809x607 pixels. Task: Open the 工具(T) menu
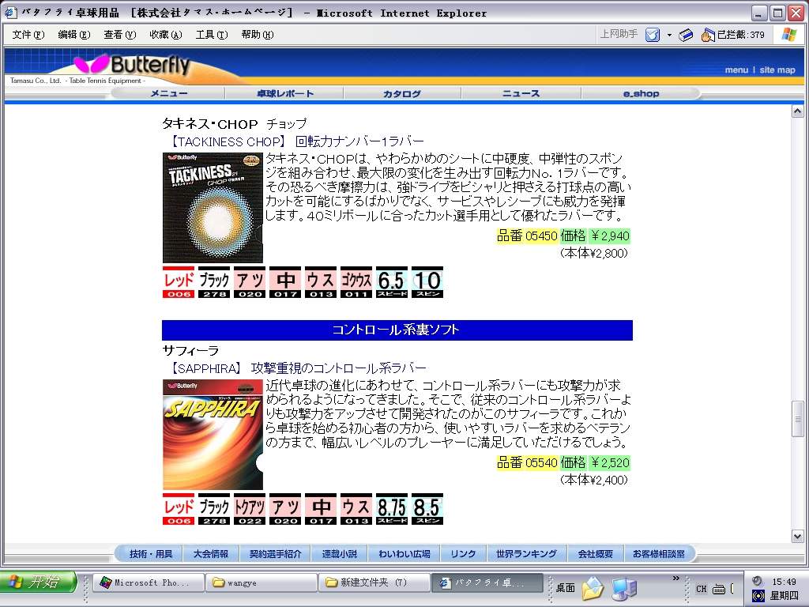(x=212, y=35)
